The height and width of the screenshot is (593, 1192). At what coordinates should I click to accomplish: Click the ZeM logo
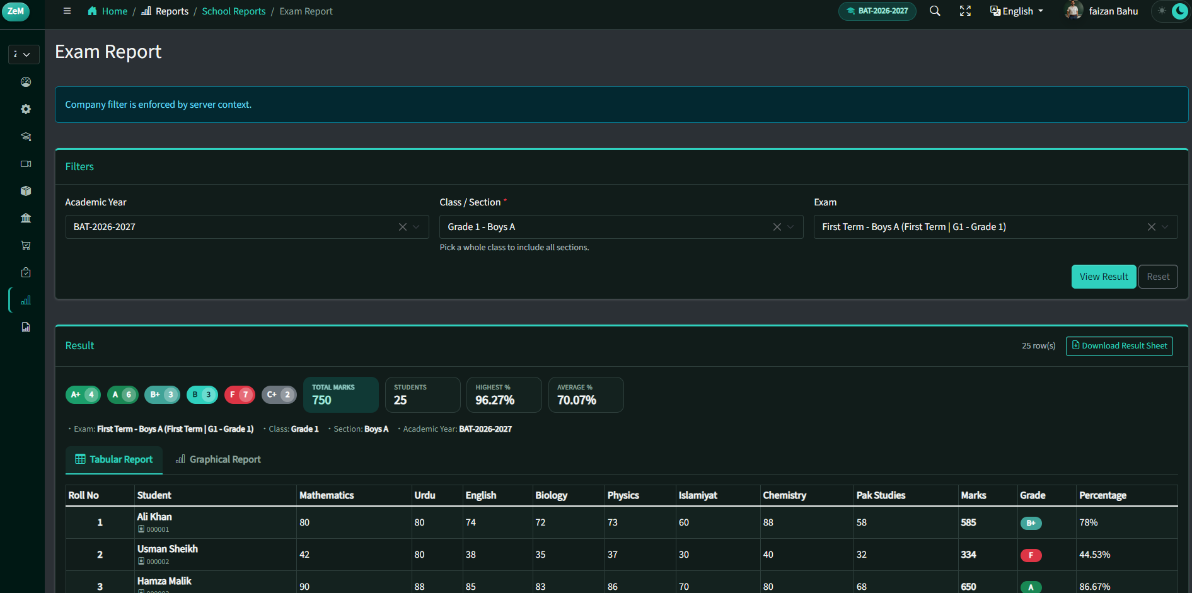point(15,11)
